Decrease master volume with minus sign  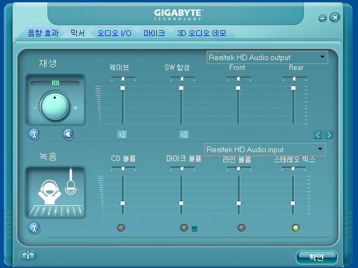click(x=34, y=108)
